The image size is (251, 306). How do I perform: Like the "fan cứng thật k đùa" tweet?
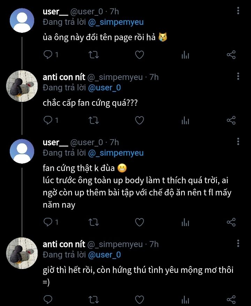click(x=139, y=222)
